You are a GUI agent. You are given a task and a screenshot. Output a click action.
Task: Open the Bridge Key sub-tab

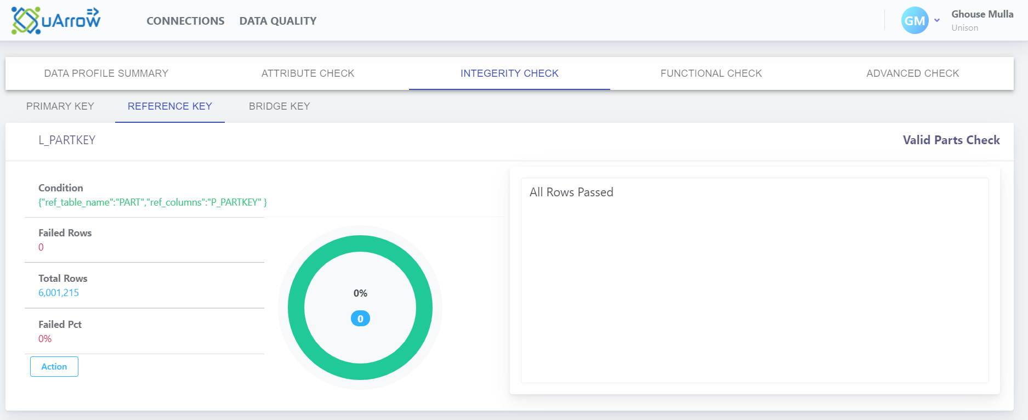pos(280,106)
